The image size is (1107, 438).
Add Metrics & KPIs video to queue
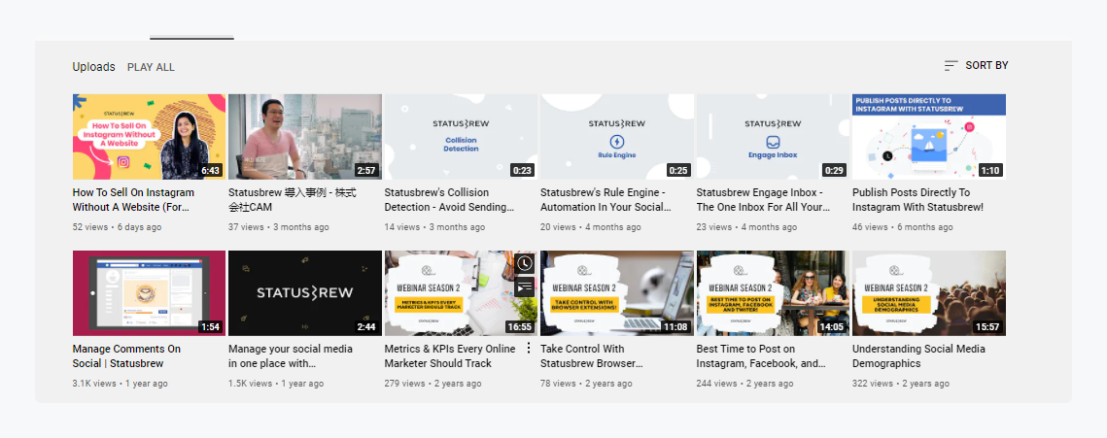click(525, 286)
